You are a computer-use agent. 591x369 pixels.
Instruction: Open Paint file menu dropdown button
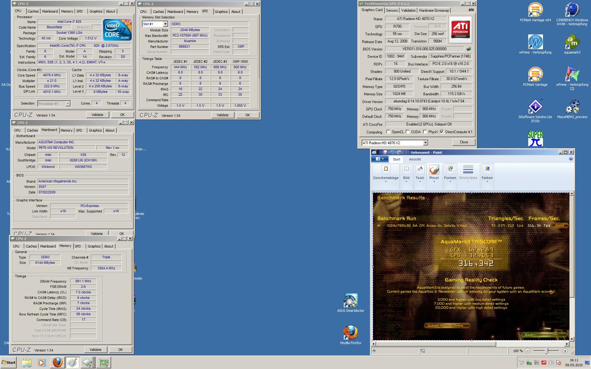[379, 159]
